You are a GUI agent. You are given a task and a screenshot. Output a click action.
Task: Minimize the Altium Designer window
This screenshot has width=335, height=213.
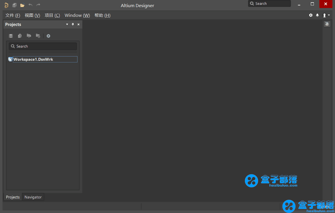tap(299, 4)
